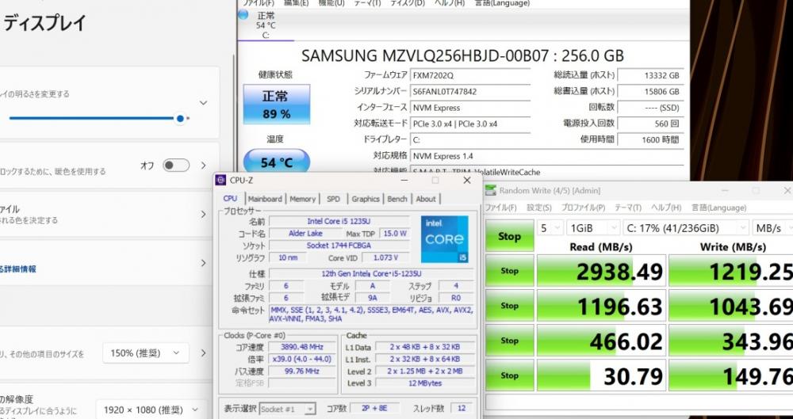
Task: Click Stop button in the 2938.49 row
Action: [x=509, y=271]
